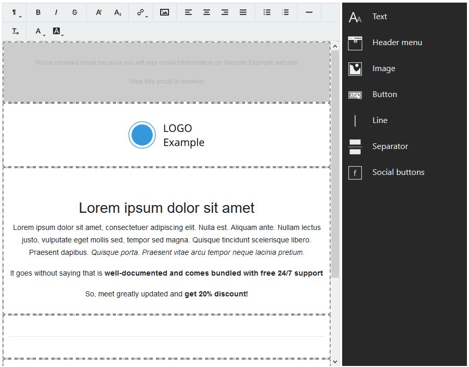469x367 pixels.
Task: Click the insert image toolbar icon
Action: point(164,12)
